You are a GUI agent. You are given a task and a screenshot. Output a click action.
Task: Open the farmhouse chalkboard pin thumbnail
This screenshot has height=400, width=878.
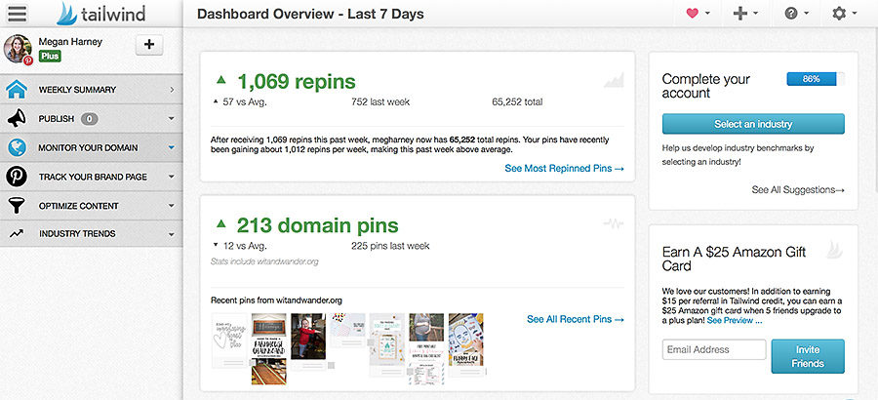pos(269,349)
